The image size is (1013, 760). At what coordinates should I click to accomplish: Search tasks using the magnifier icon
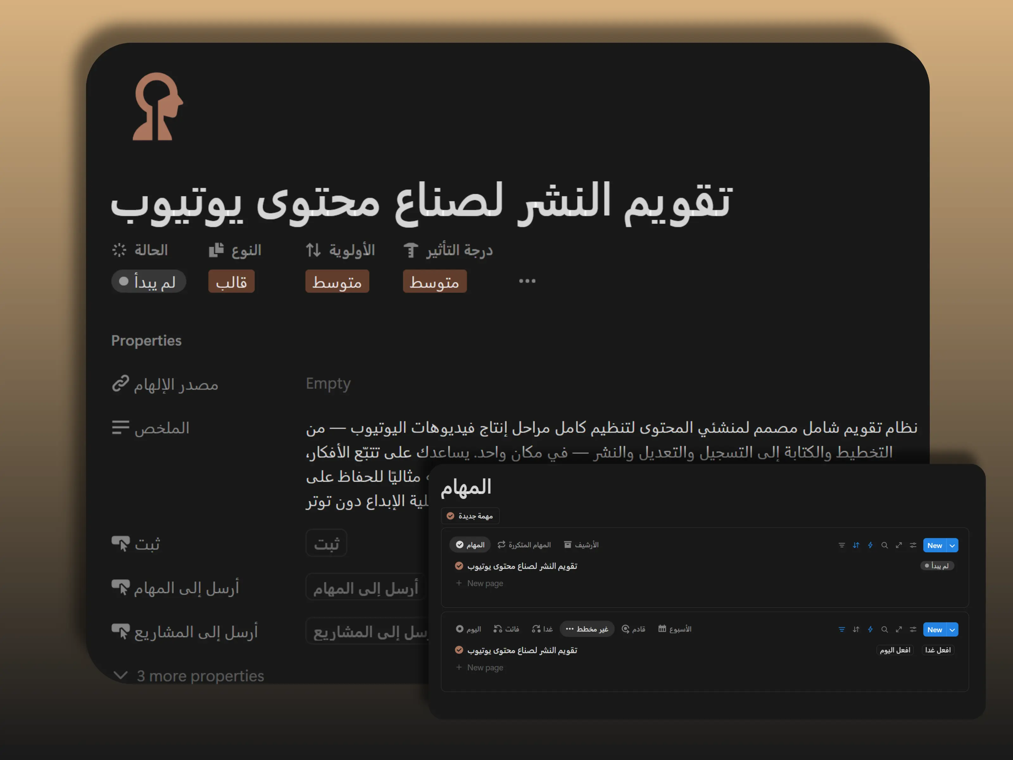click(x=884, y=545)
